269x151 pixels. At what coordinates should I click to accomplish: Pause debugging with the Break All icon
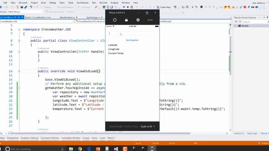pyautogui.click(x=124, y=7)
